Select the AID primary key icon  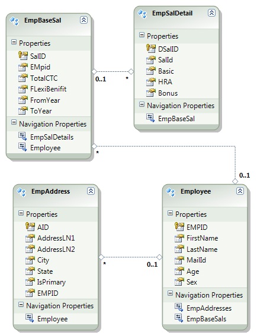coord(30,227)
